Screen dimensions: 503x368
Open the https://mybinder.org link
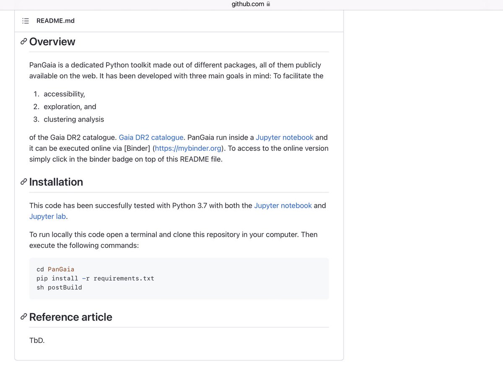point(188,148)
